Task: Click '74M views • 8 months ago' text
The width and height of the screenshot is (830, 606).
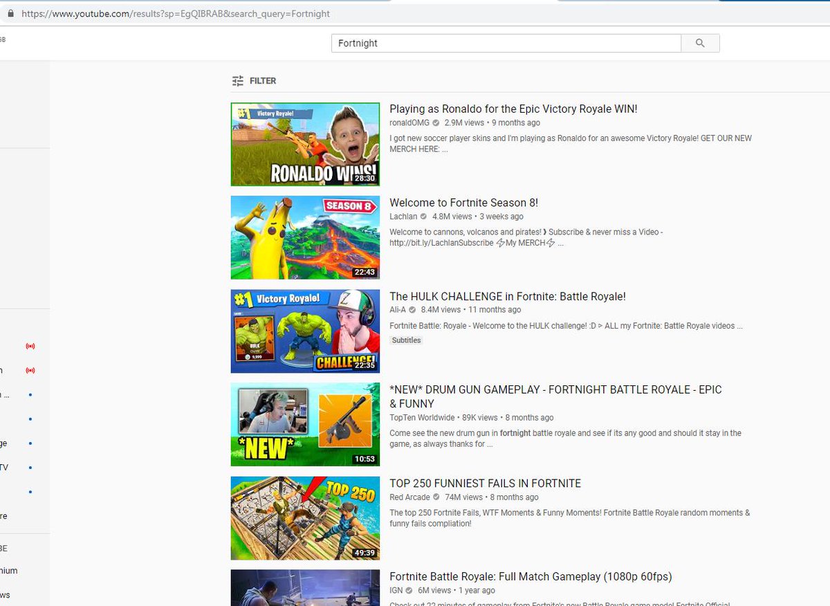Action: coord(491,497)
